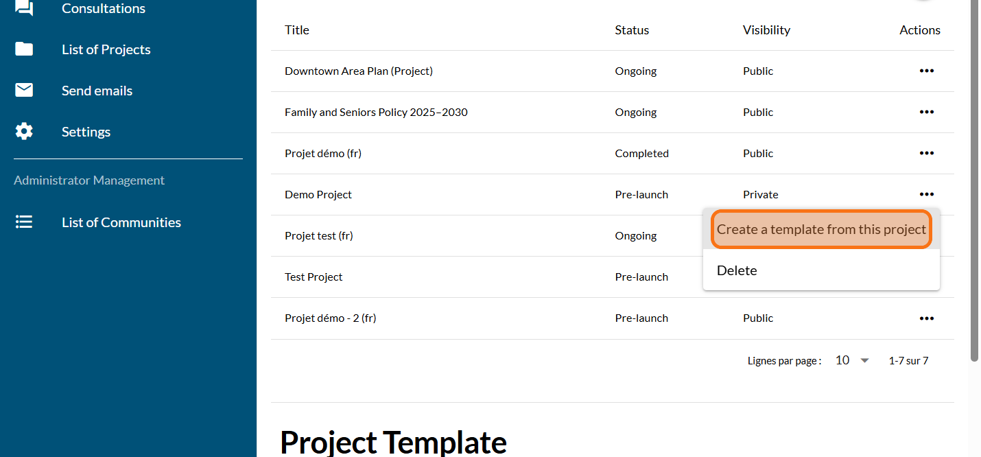Open the Send emails page
Viewport: 981px width, 457px height.
tap(97, 91)
